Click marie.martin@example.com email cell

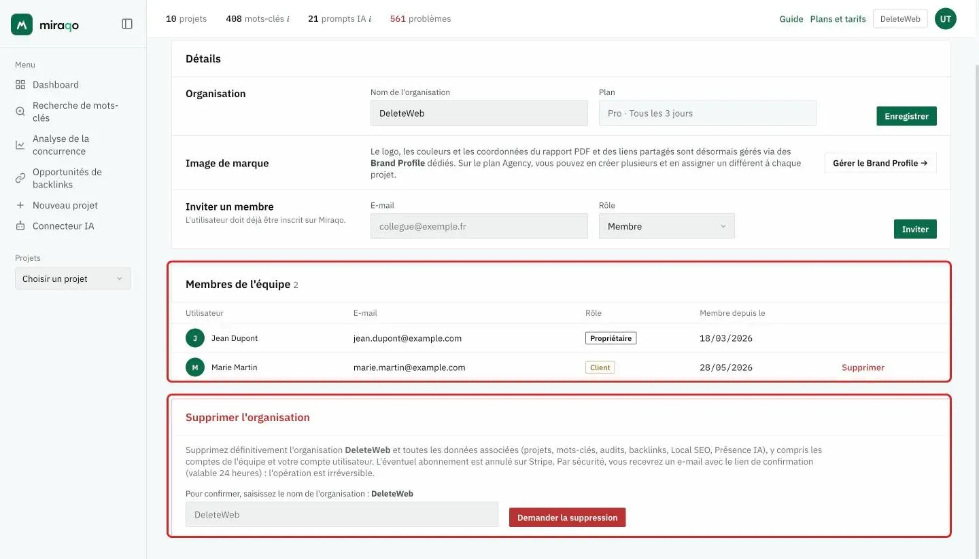(x=409, y=367)
